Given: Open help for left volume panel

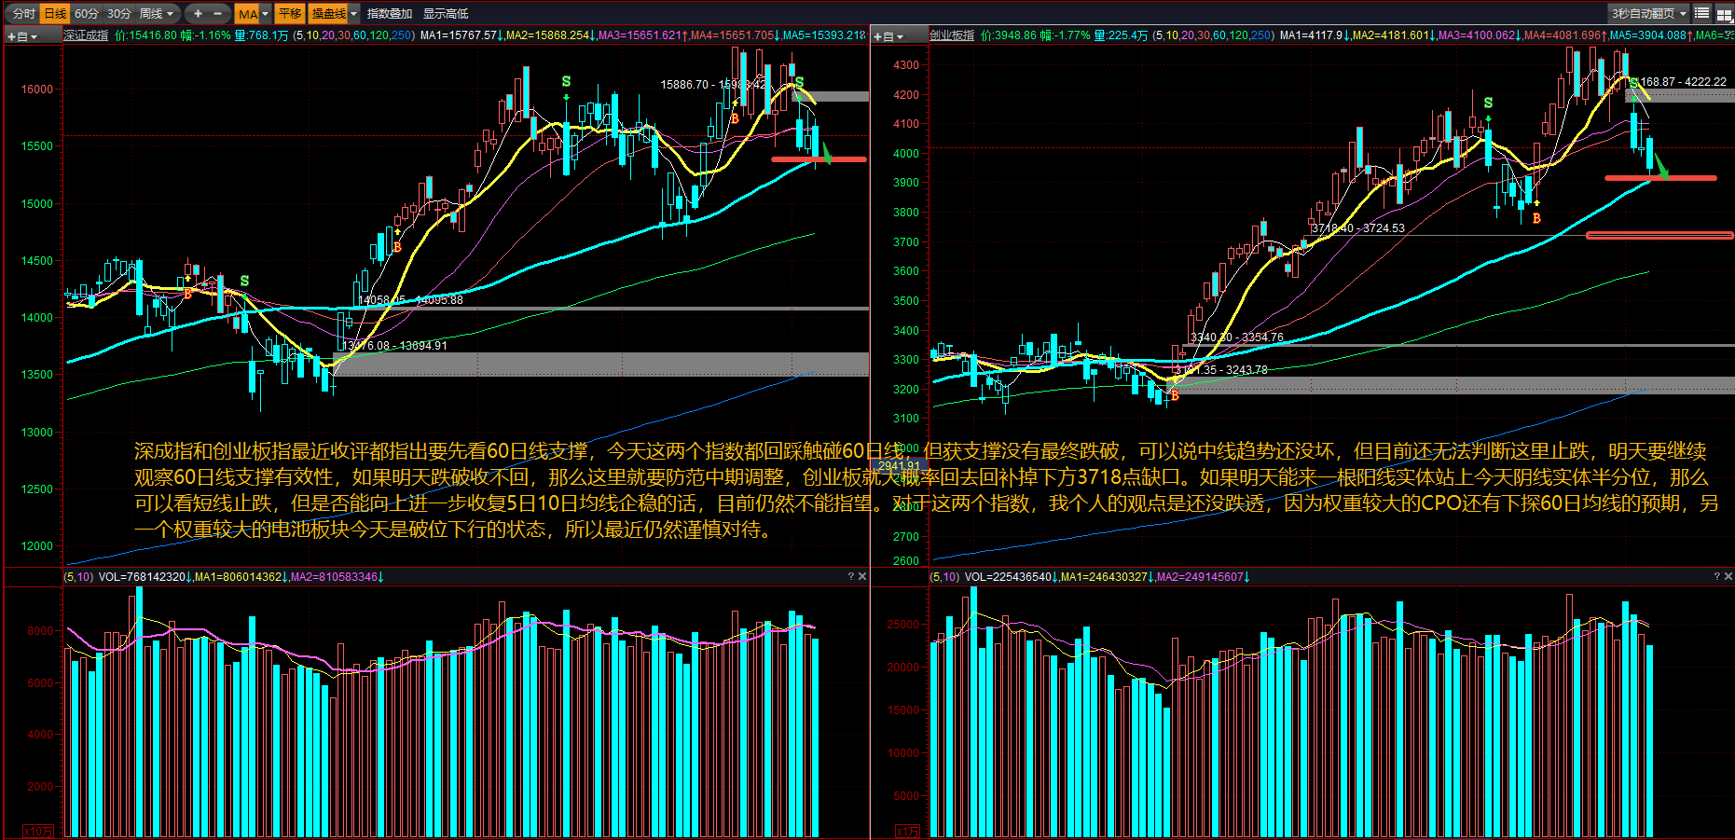Looking at the screenshot, I should pyautogui.click(x=850, y=576).
